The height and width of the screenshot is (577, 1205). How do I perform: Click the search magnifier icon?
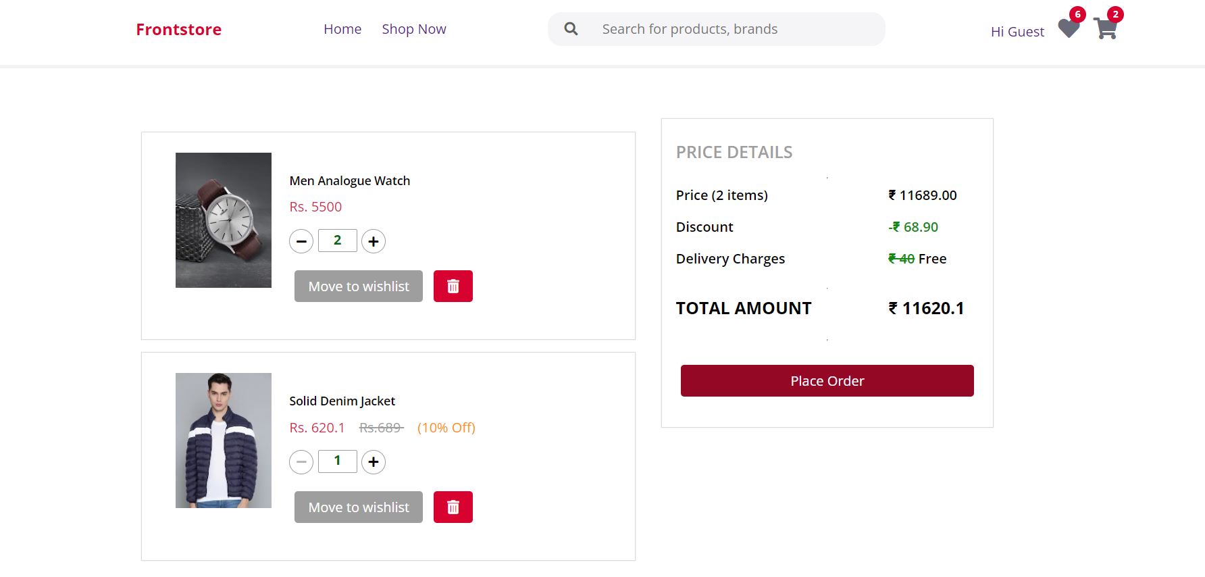pyautogui.click(x=571, y=29)
